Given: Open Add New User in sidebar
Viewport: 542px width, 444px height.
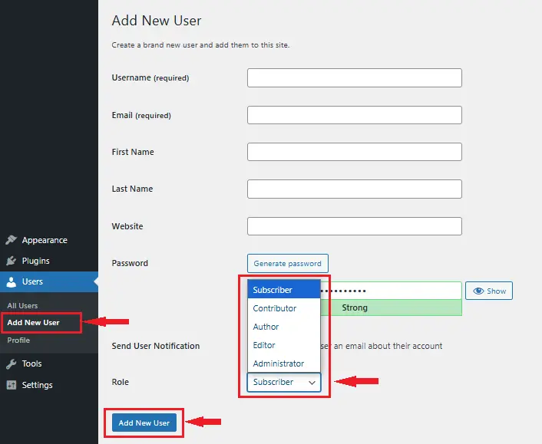Looking at the screenshot, I should pos(33,322).
